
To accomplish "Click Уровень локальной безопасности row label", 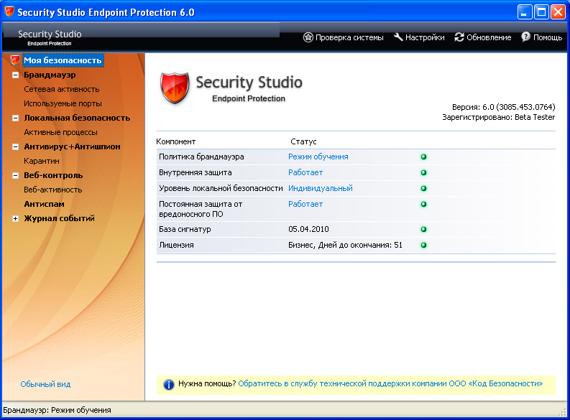I will [x=221, y=188].
